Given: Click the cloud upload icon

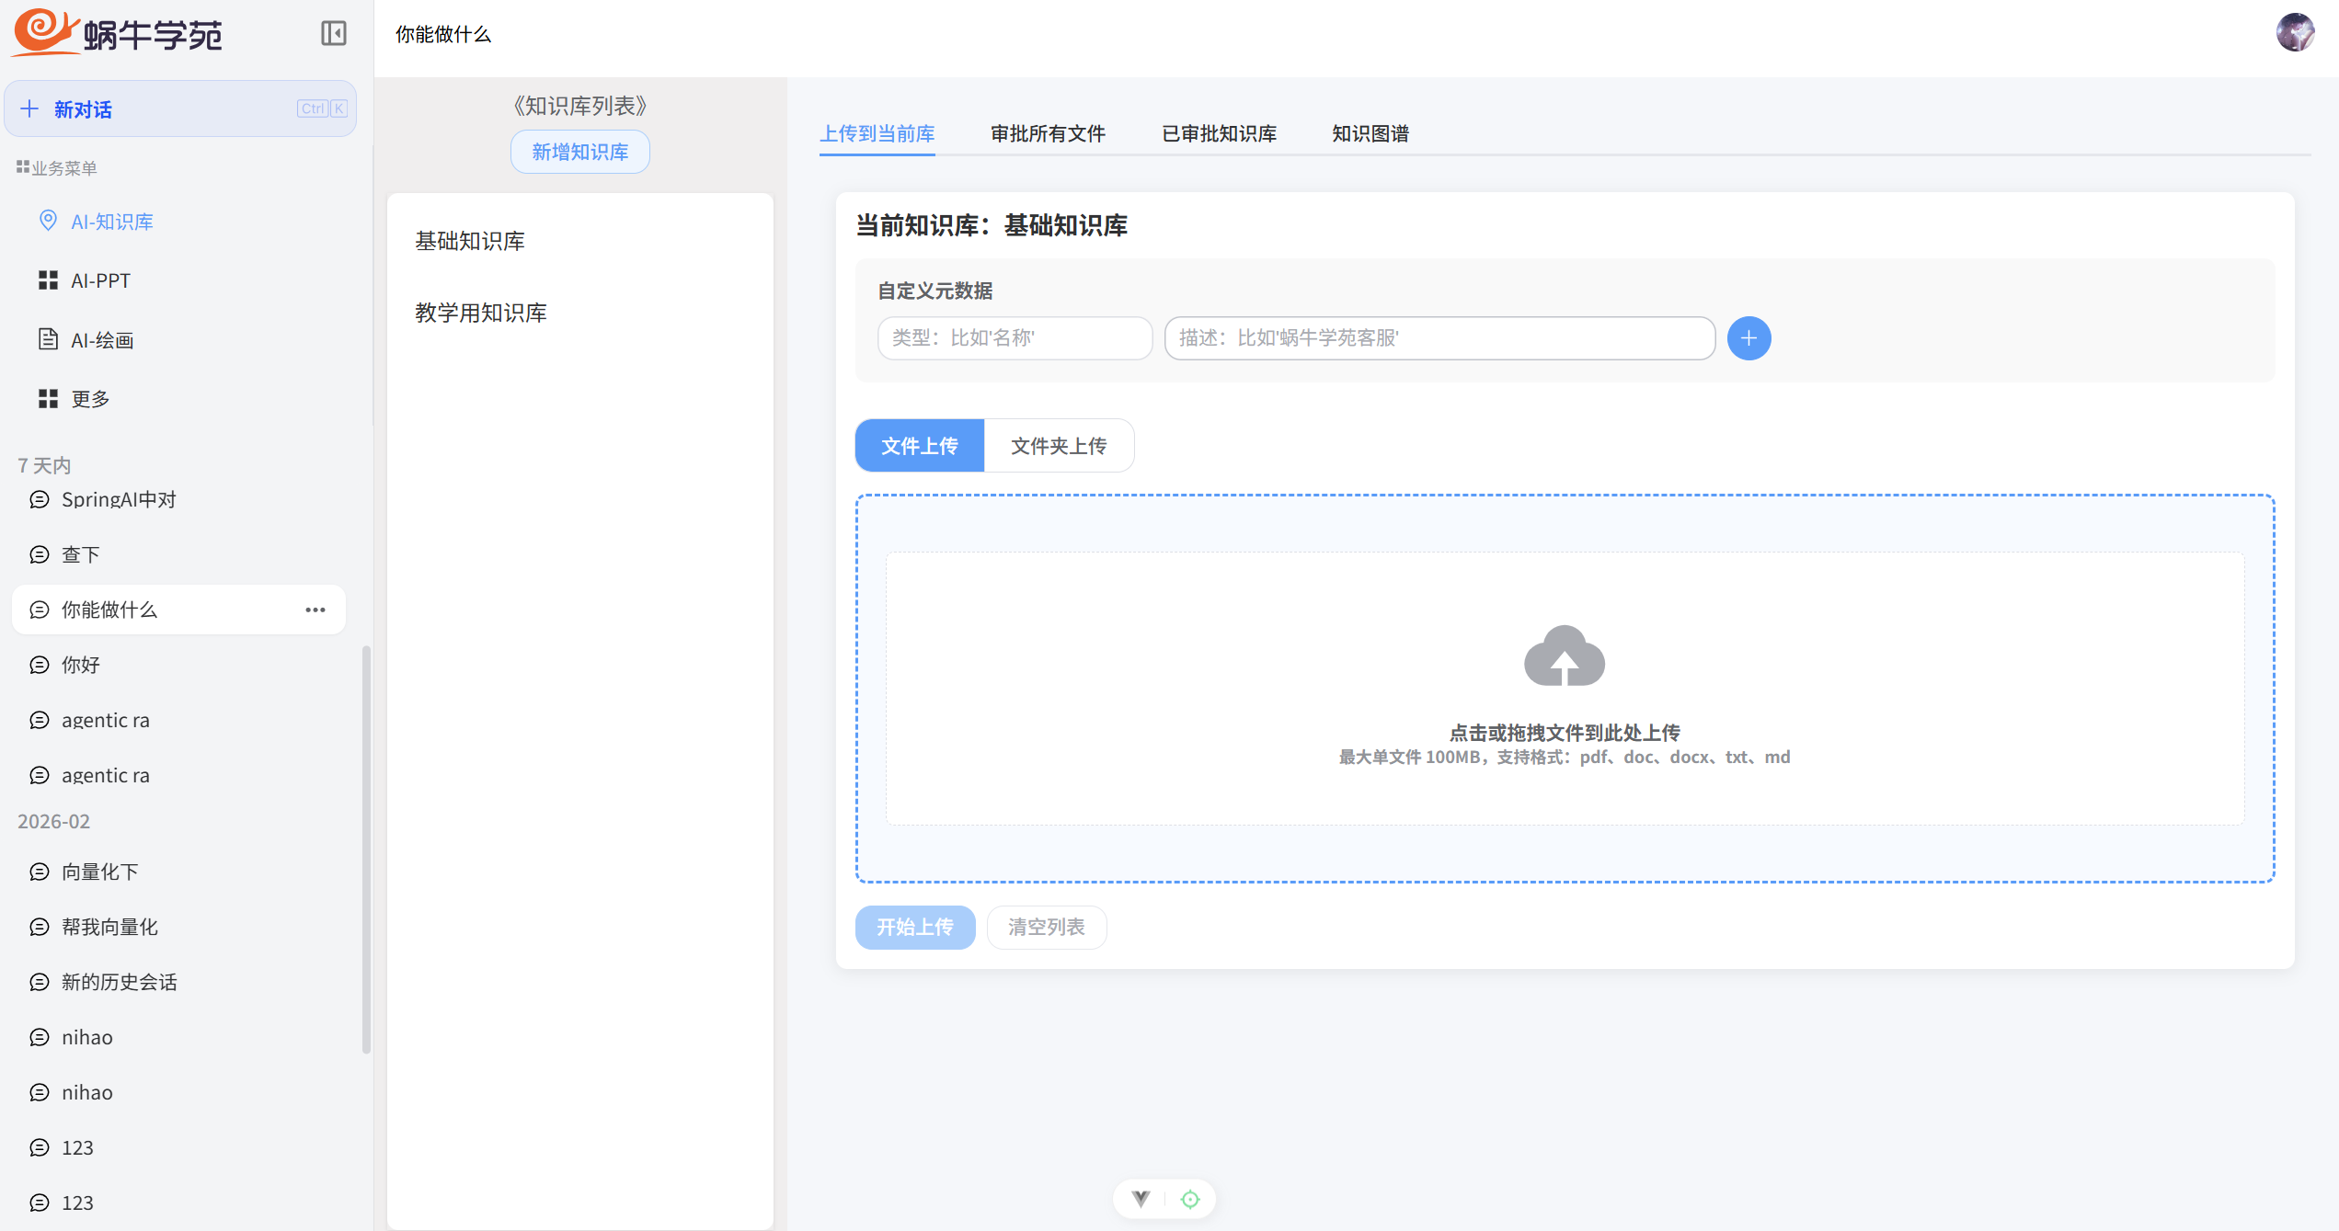Looking at the screenshot, I should pyautogui.click(x=1565, y=656).
